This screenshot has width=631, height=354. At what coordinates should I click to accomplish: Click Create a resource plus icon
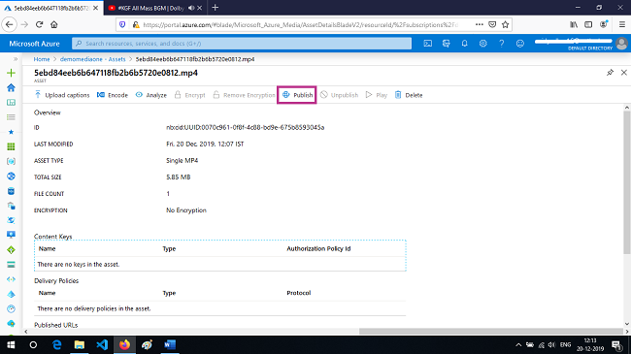tap(11, 73)
